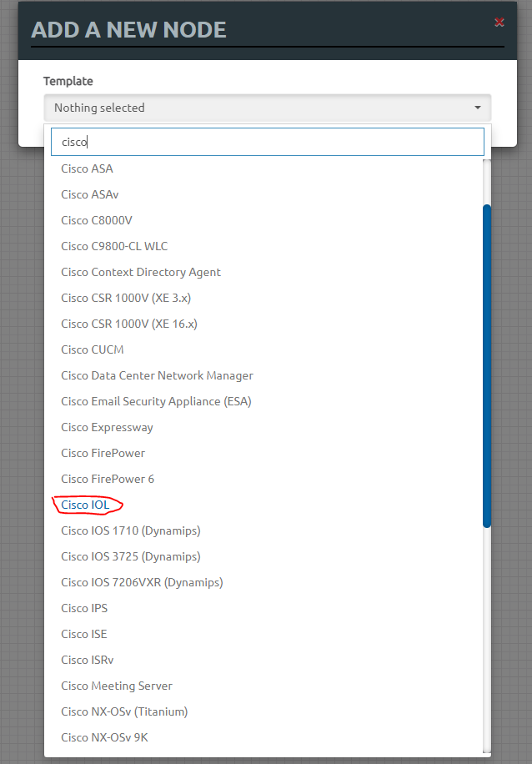Pick Cisco Data Center Network Manager

pos(157,375)
